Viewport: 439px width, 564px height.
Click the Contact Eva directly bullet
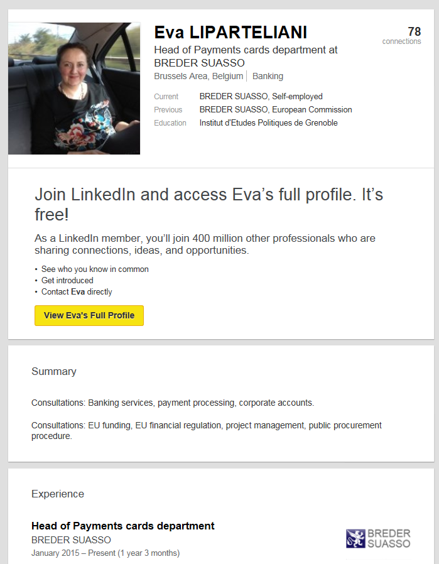pos(77,291)
